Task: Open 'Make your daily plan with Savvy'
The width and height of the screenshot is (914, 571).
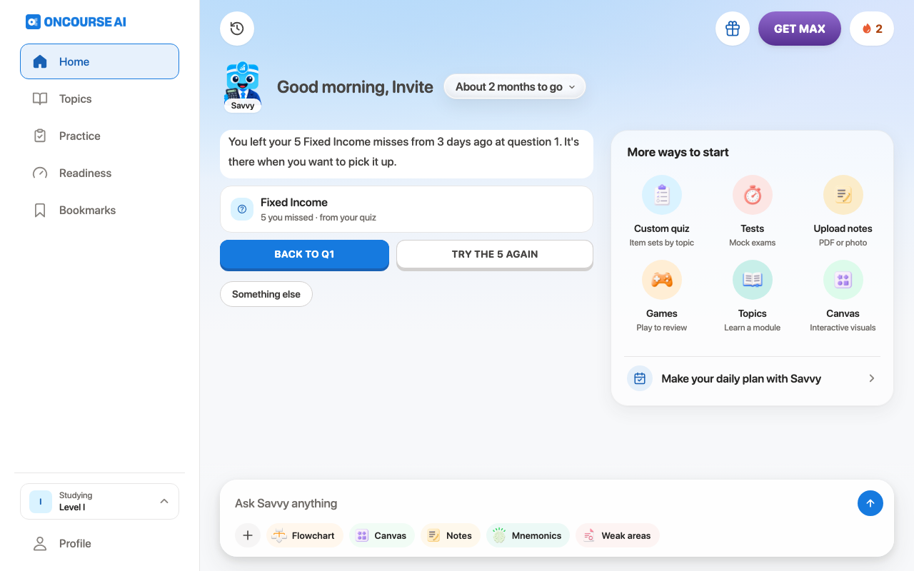Action: coord(752,378)
